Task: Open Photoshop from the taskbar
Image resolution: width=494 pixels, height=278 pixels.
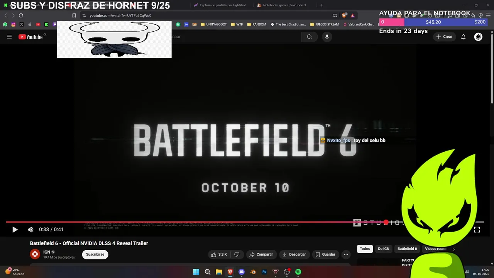Action: (x=264, y=272)
